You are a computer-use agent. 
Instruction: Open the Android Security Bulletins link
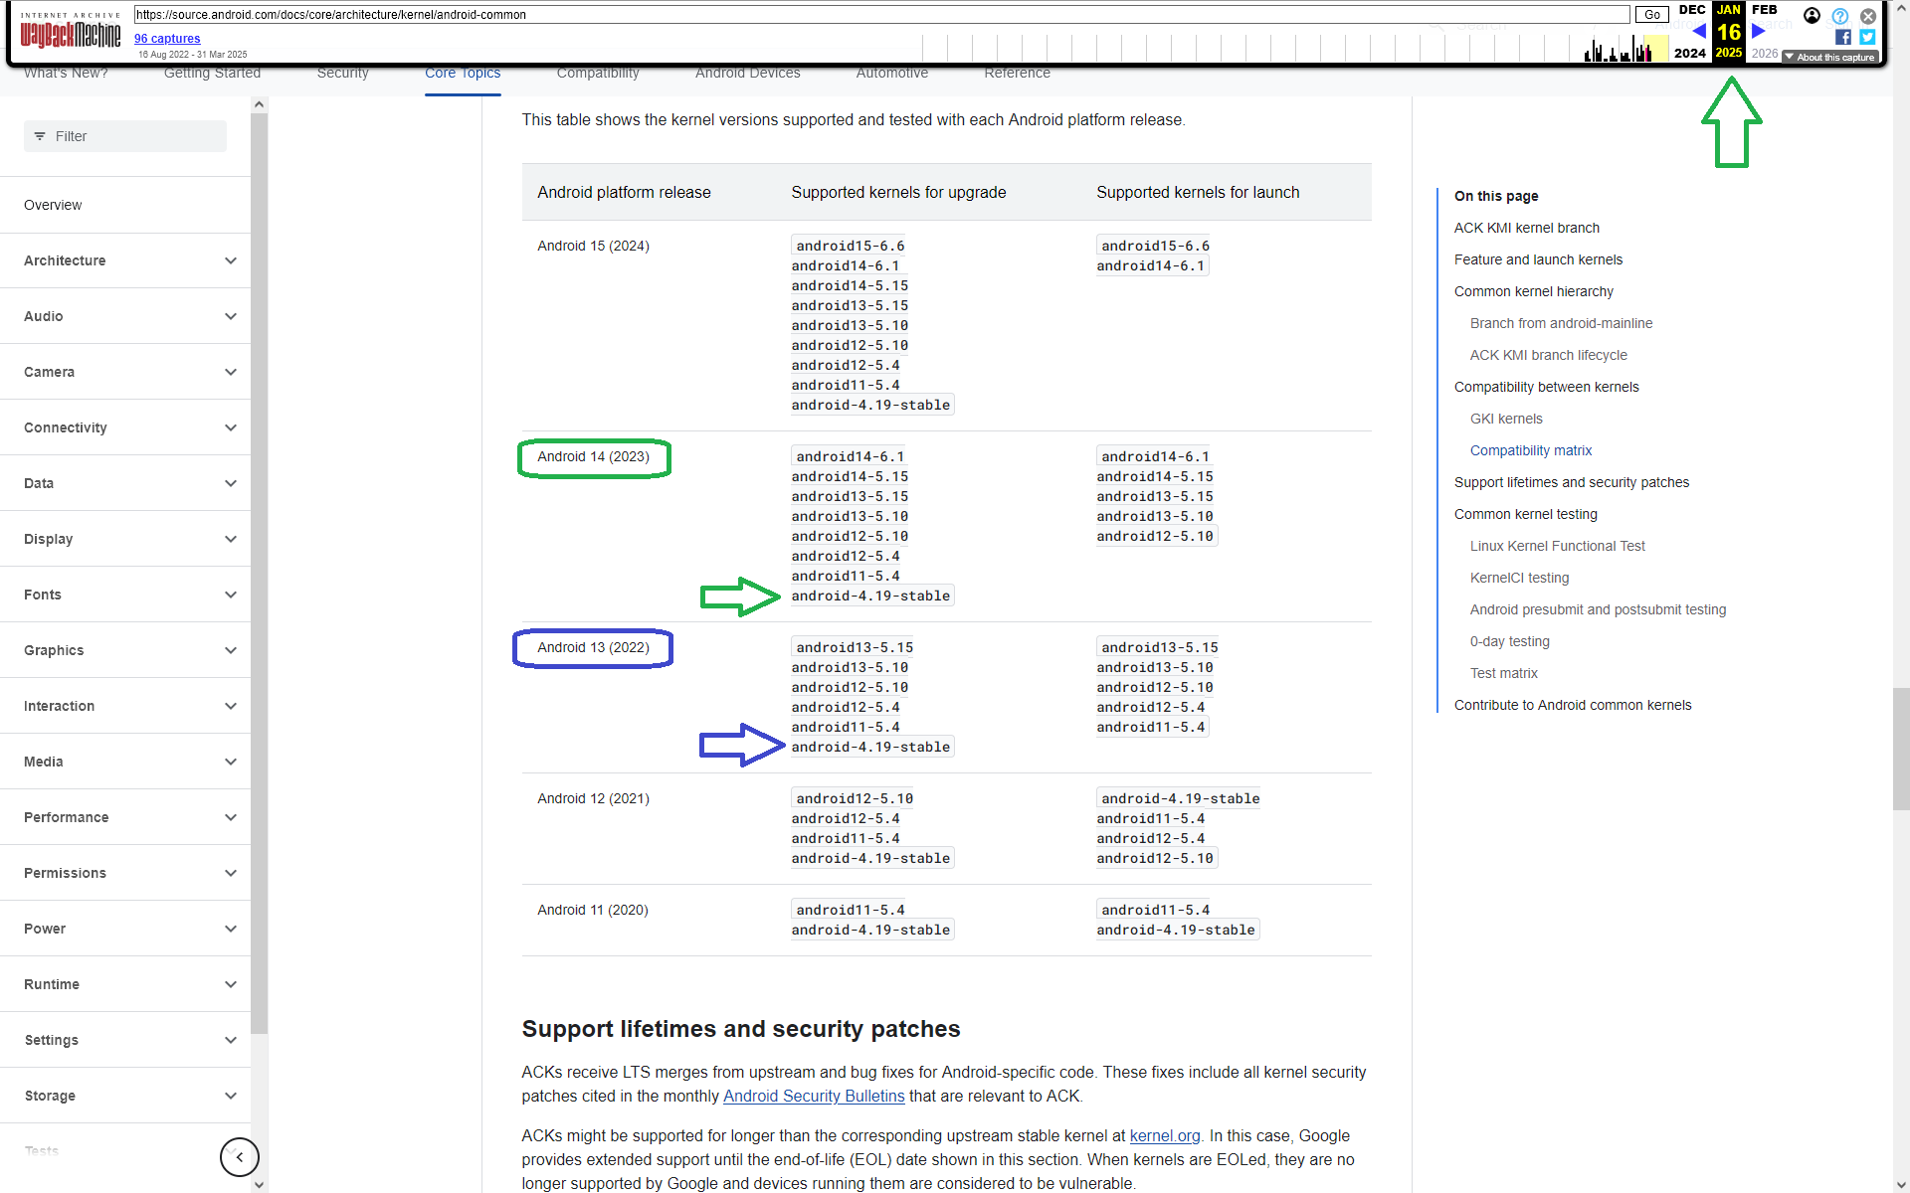pos(814,1096)
